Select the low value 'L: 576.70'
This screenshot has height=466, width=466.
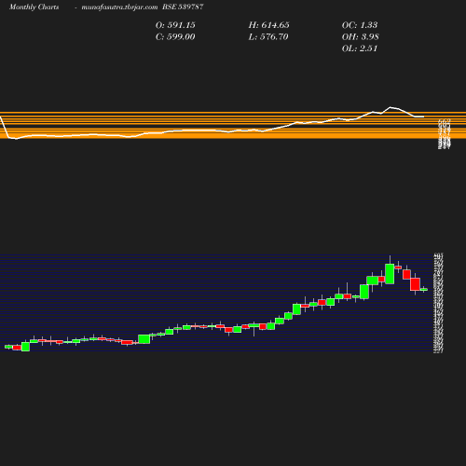pyautogui.click(x=268, y=36)
